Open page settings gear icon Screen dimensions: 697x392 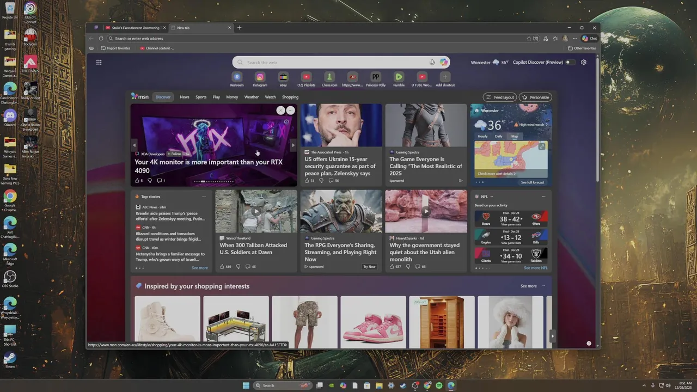584,62
